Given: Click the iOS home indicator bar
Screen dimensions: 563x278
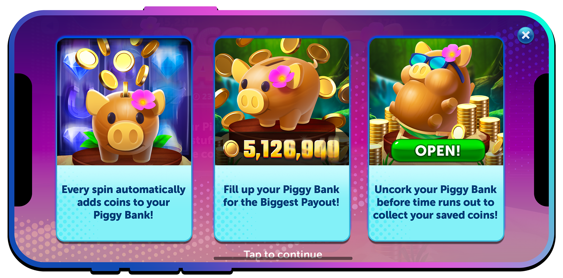Looking at the screenshot, I should [283, 258].
